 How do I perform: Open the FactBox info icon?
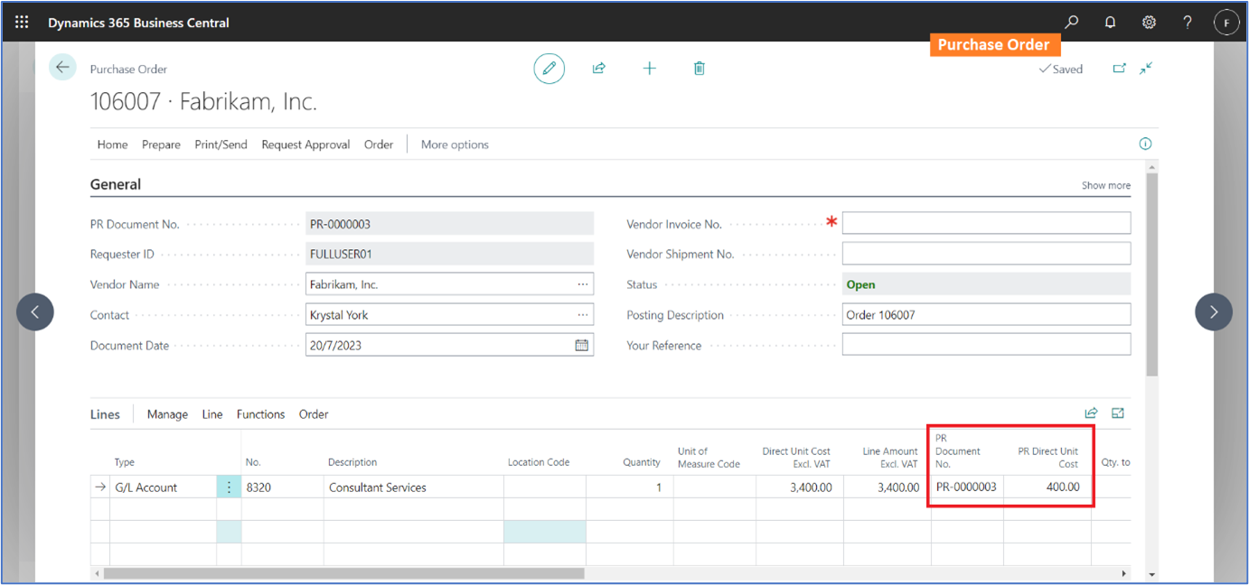(1145, 144)
